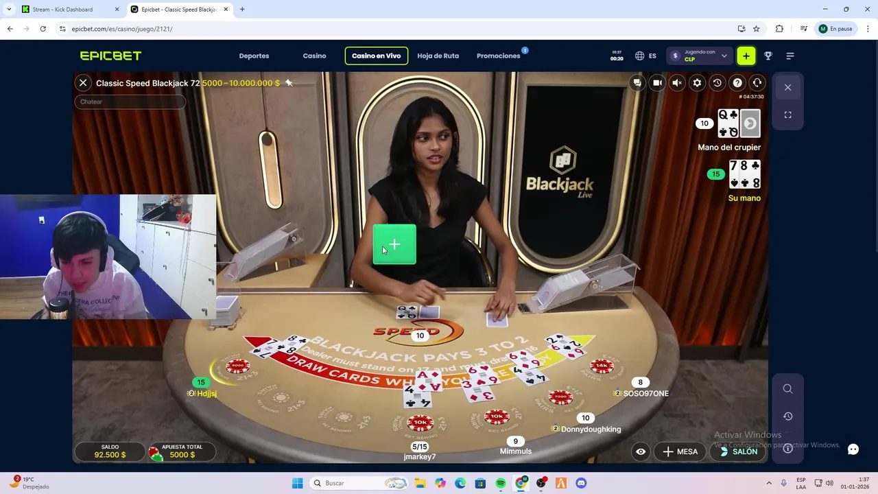
Task: Select the Donnydoughking player label
Action: tap(591, 430)
